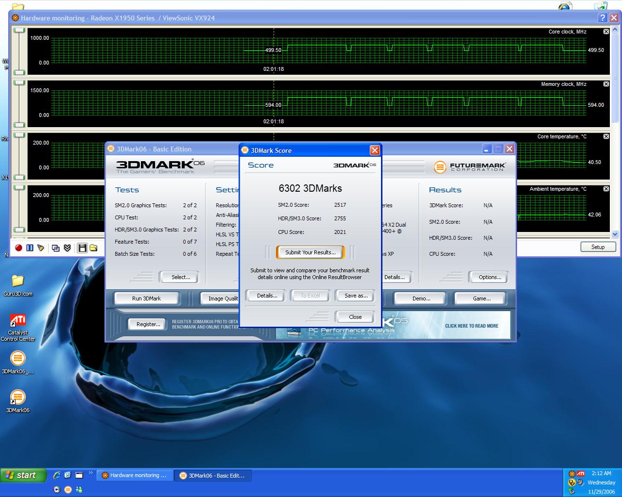Click the Start button
The image size is (622, 497).
(x=23, y=475)
